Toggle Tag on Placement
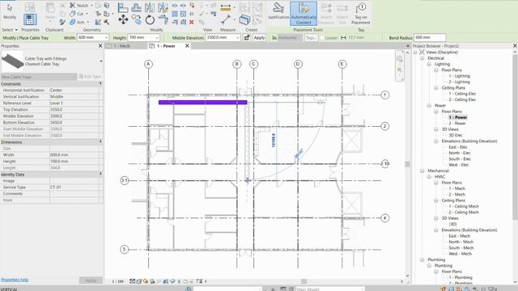Viewport: 518px width, 291px height. pyautogui.click(x=360, y=14)
